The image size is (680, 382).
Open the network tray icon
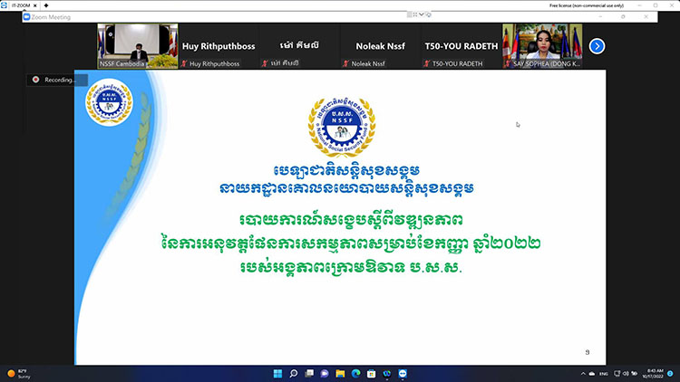[x=617, y=373]
